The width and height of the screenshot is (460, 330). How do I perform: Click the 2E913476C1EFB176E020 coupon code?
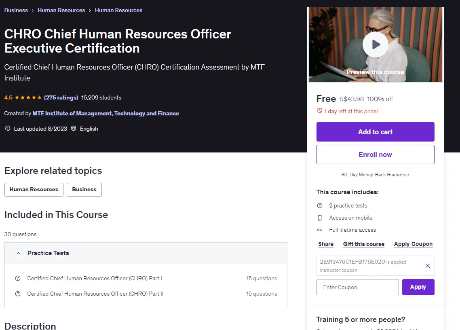pos(352,262)
